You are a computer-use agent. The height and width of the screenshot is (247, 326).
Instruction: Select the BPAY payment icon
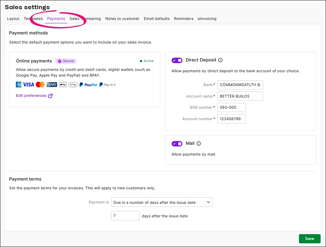point(52,84)
